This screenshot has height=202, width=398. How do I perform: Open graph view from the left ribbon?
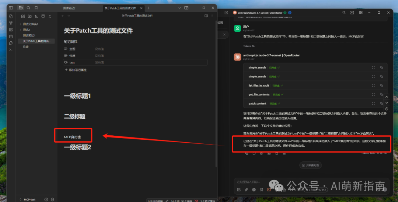click(x=11, y=23)
